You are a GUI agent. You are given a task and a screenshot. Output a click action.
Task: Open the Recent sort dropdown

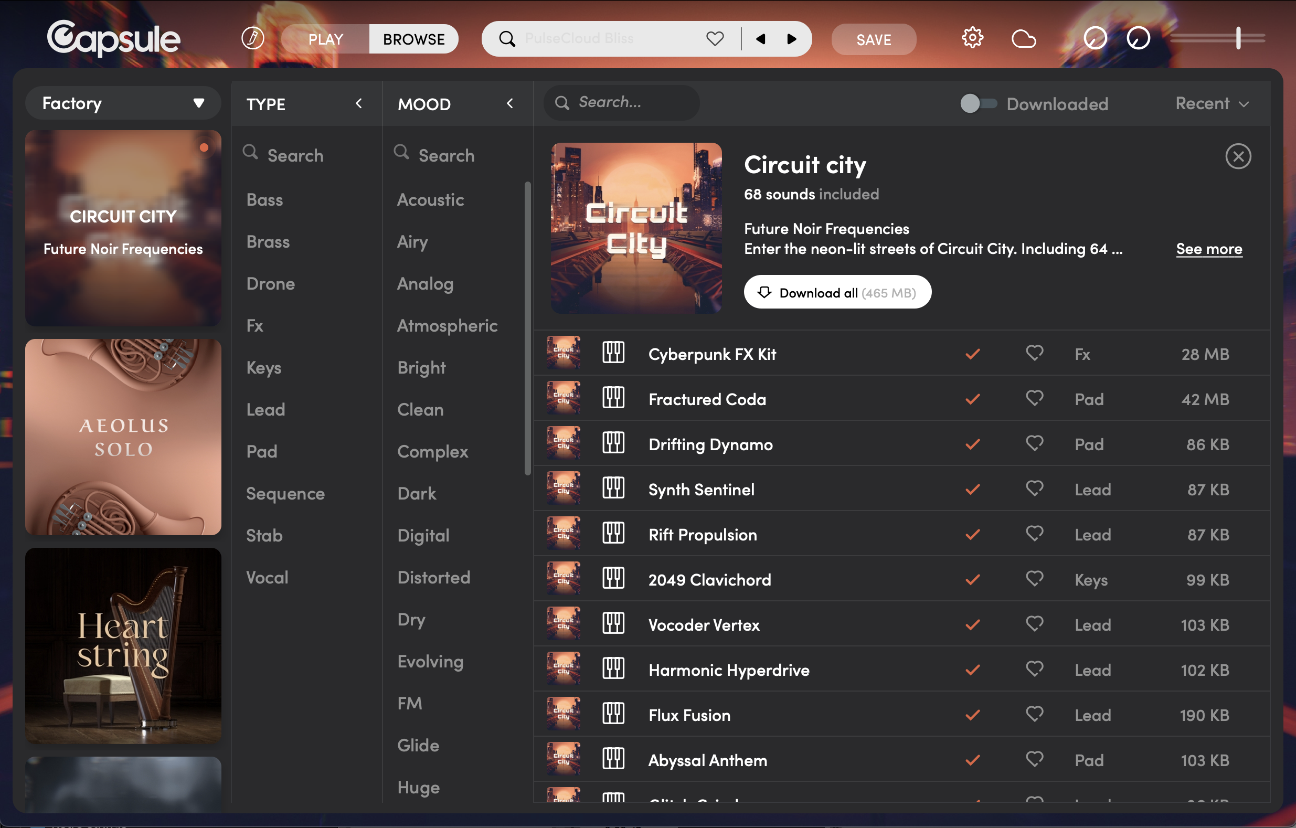1212,103
